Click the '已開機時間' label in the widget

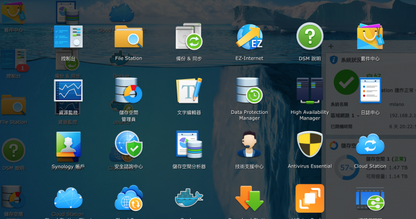pos(341,127)
